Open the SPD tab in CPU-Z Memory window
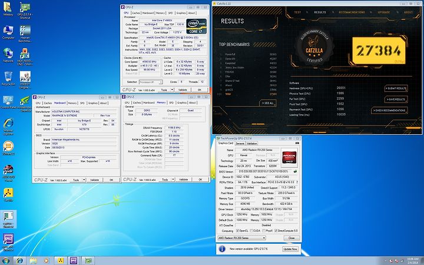This screenshot has width=424, height=265. (171, 102)
